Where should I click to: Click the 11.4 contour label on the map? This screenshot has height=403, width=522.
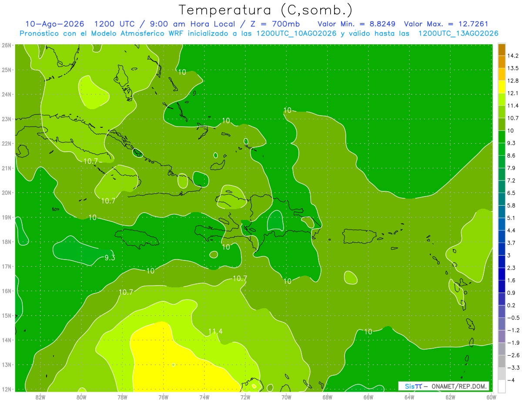click(x=215, y=332)
